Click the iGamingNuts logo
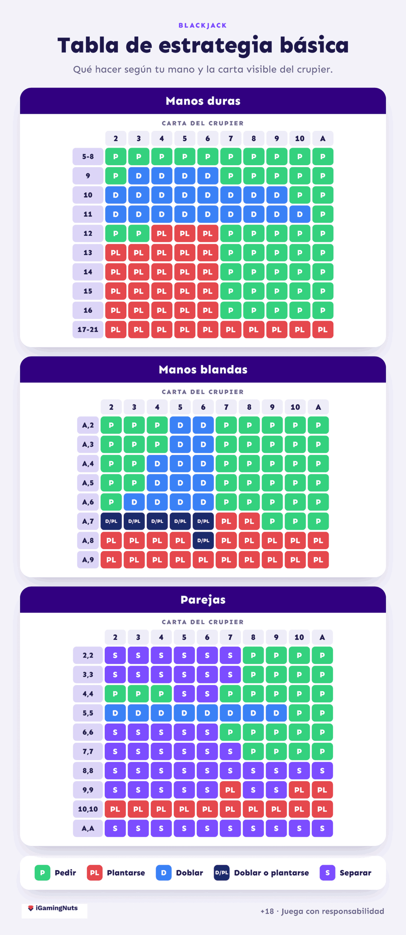Image resolution: width=406 pixels, height=935 pixels. tap(54, 908)
